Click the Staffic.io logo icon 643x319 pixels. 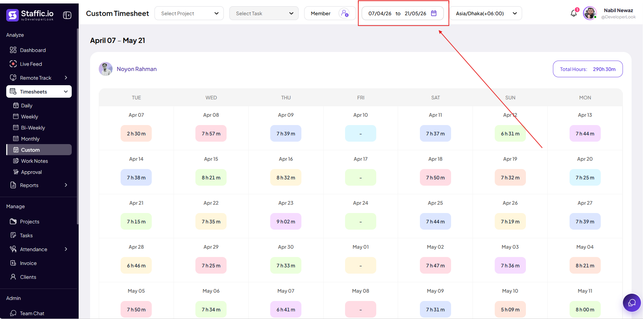coord(12,15)
